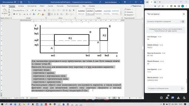Apply the yellow text highlight color
Image resolution: width=189 pixels, height=106 pixels.
(38, 14)
